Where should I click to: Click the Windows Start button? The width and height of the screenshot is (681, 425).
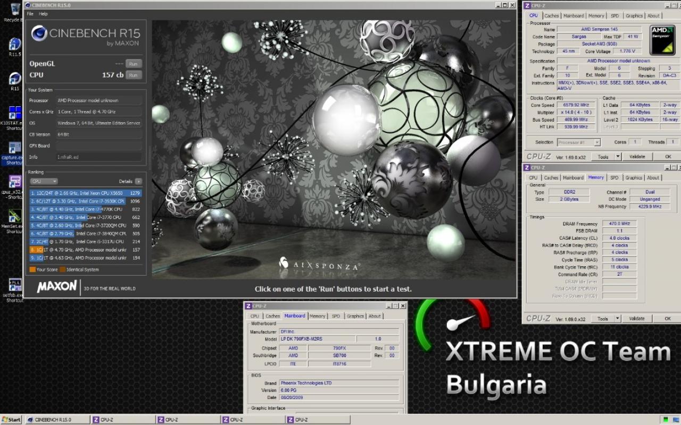click(12, 420)
